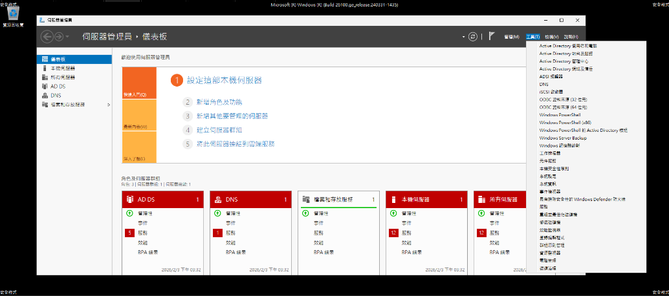The image size is (669, 296).
Task: Open 新增角色及功能 link
Action: [x=219, y=102]
